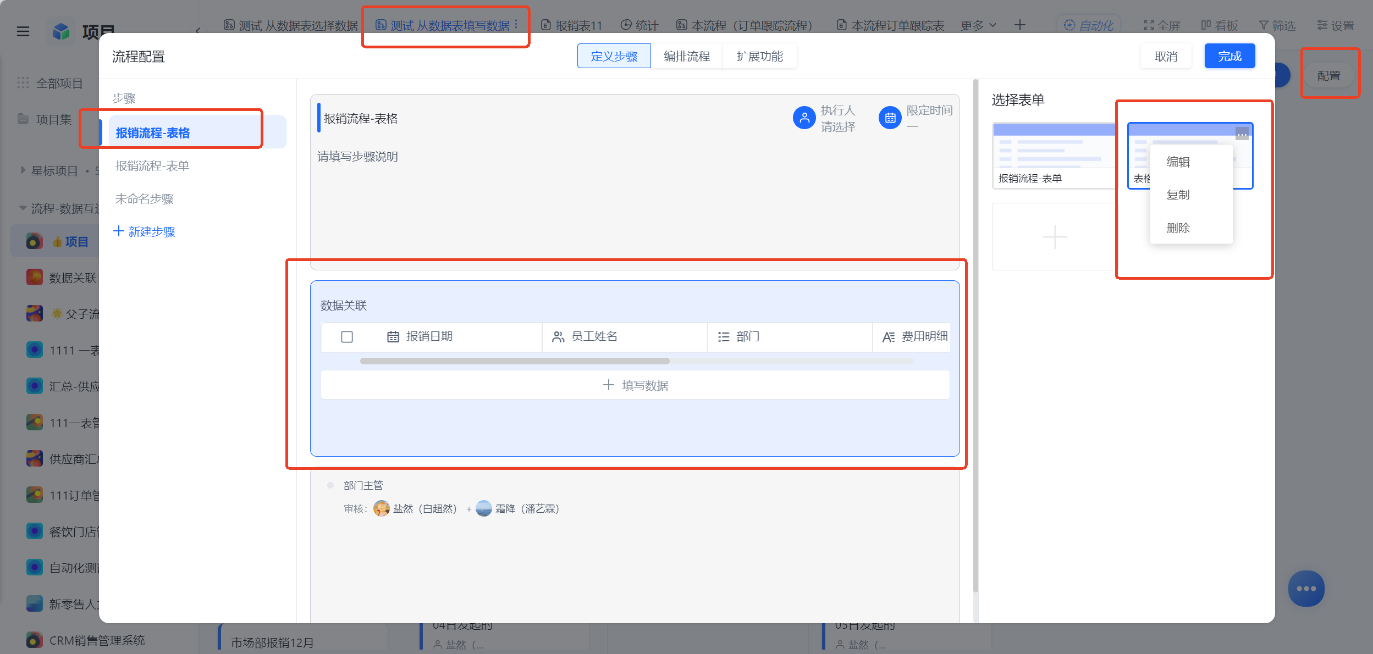Click the 设置 settings icon
The height and width of the screenshot is (654, 1373).
coord(1322,25)
